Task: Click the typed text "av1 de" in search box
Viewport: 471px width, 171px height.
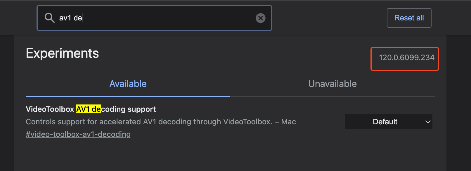Action: 70,18
